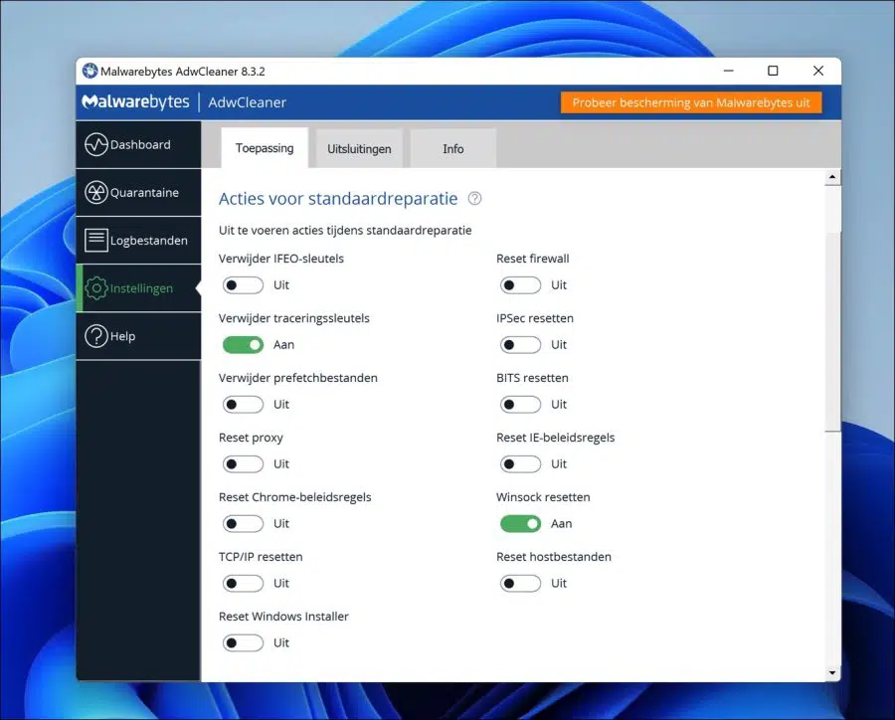This screenshot has height=720, width=895.
Task: Enable BITS resetten switch
Action: (520, 404)
